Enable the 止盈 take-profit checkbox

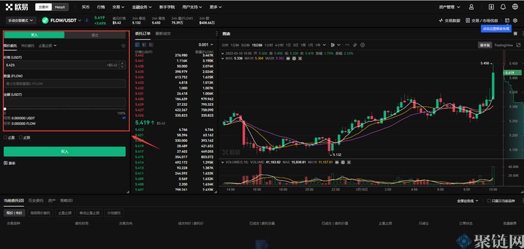tap(6, 137)
